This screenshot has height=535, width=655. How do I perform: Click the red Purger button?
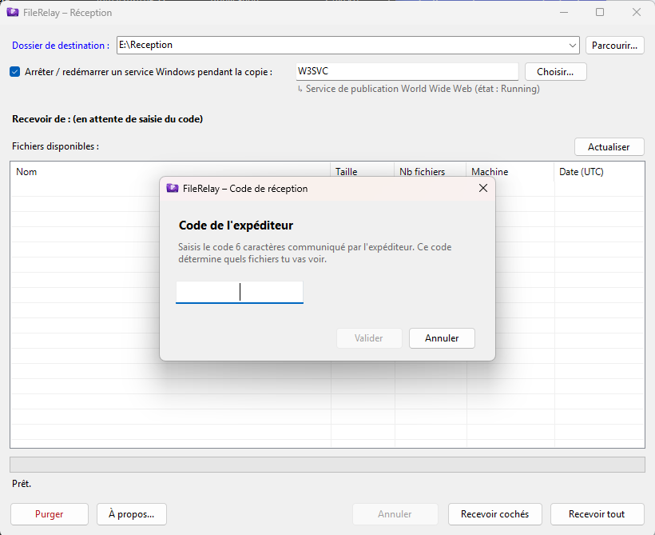(x=50, y=514)
